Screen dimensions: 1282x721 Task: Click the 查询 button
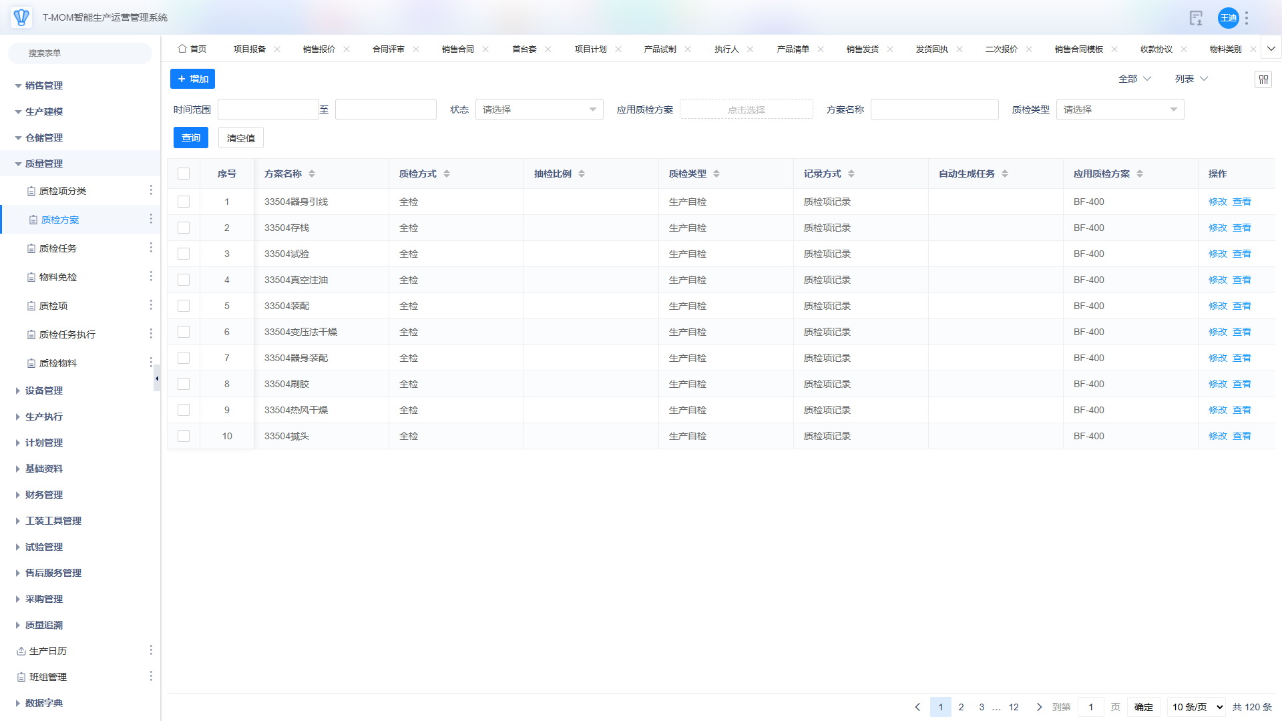(191, 138)
